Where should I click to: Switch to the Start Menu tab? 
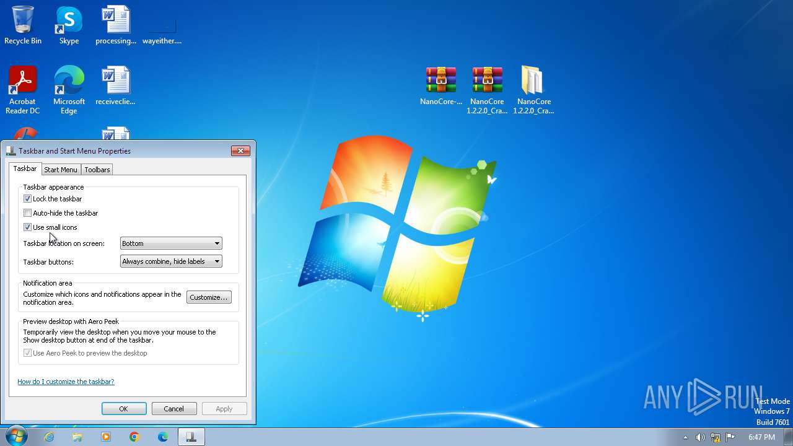(x=61, y=170)
